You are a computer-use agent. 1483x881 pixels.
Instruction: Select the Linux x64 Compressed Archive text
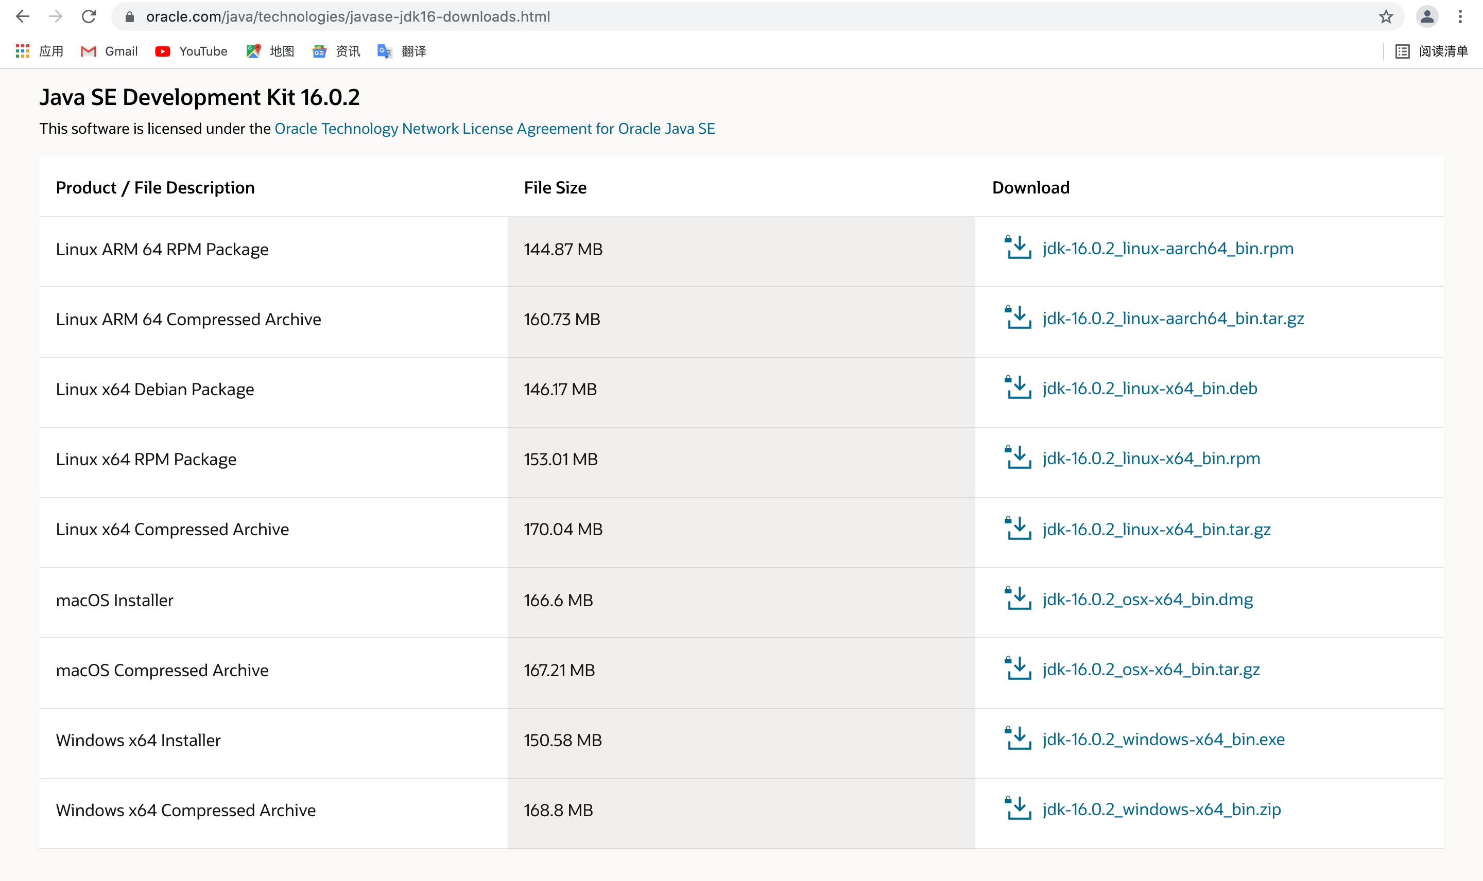pos(172,530)
